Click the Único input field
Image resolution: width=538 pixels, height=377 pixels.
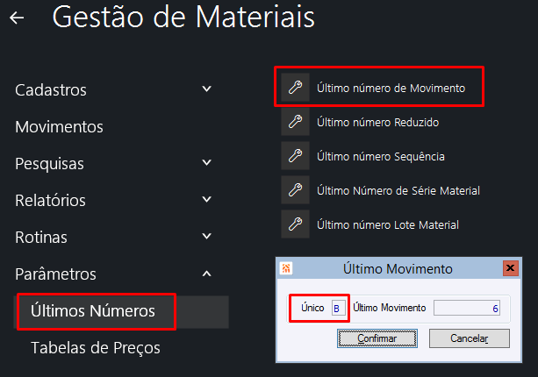pos(336,308)
